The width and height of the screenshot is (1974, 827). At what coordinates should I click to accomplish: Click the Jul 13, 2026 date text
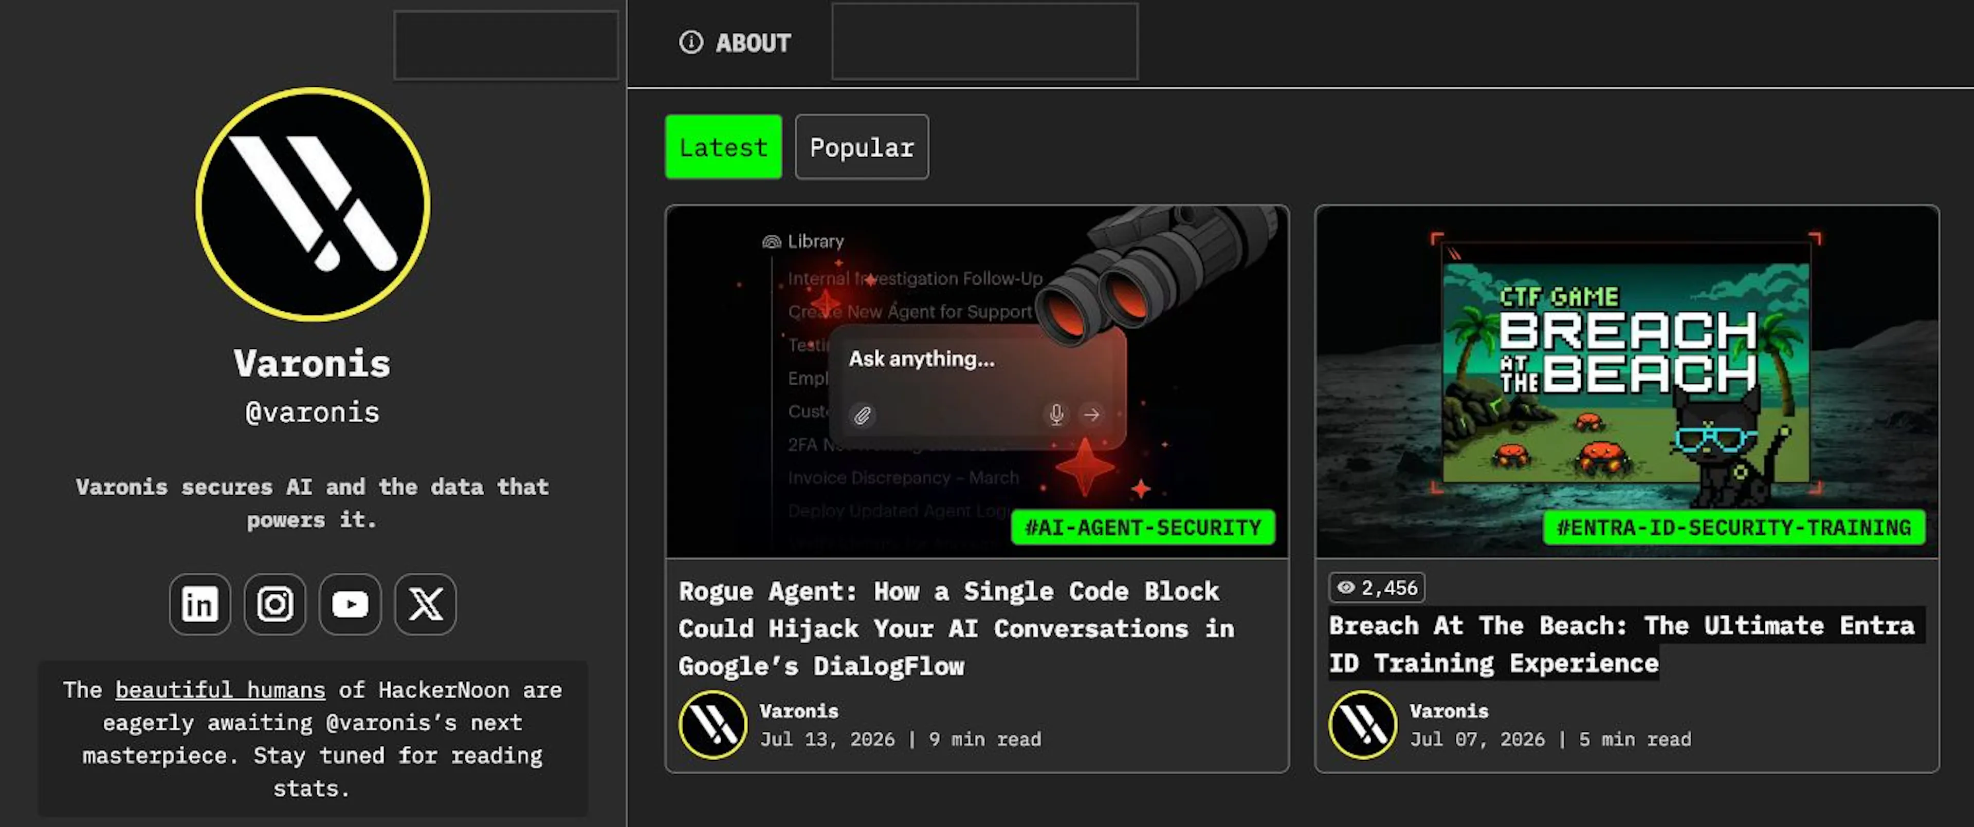coord(827,740)
